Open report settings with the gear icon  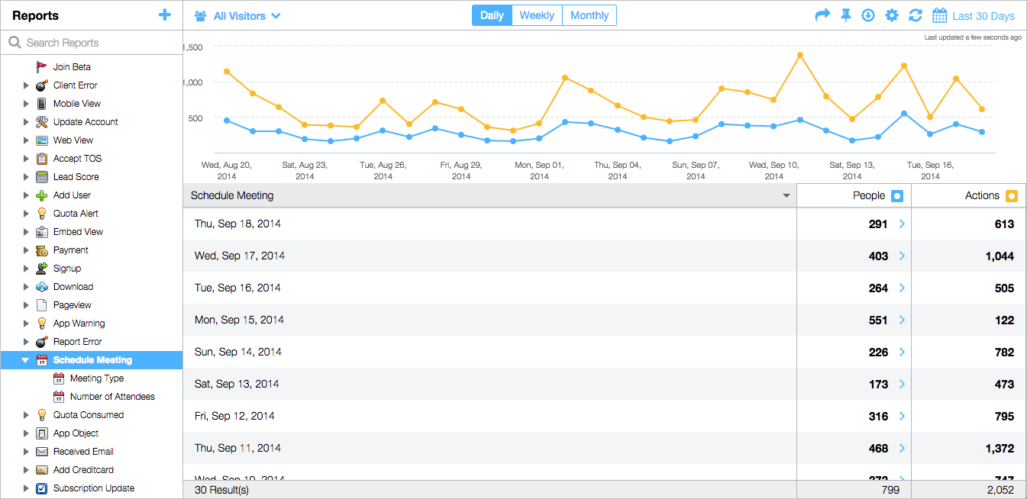pos(891,14)
